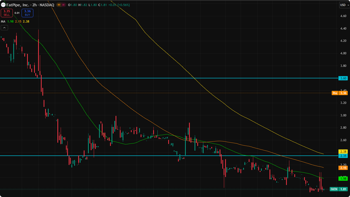
Task: Click the 2.60 price scale label
Action: click(x=343, y=140)
